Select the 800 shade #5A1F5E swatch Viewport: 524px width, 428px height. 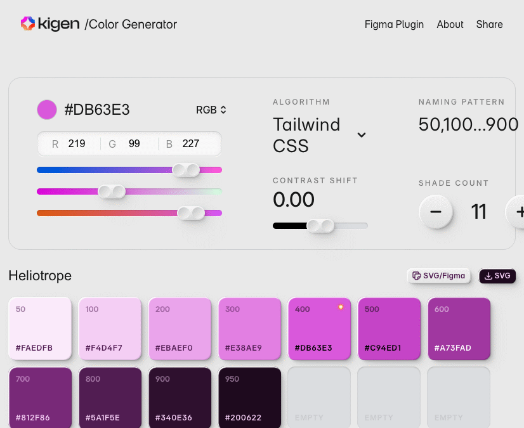tap(110, 398)
